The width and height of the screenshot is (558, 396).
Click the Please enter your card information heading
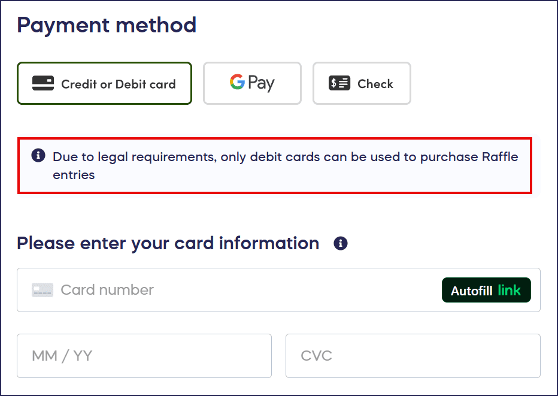(168, 243)
